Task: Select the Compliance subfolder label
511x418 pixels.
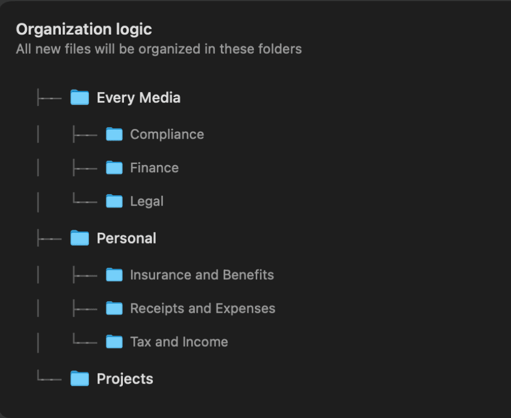Action: point(167,134)
